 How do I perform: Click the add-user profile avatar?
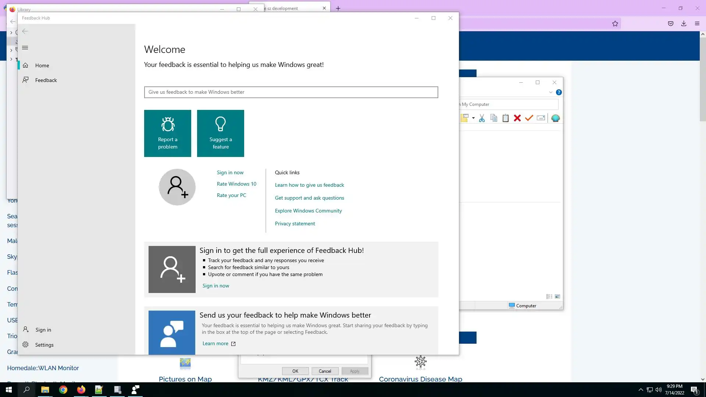(177, 187)
